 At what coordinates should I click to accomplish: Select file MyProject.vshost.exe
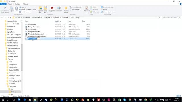pos(34,31)
